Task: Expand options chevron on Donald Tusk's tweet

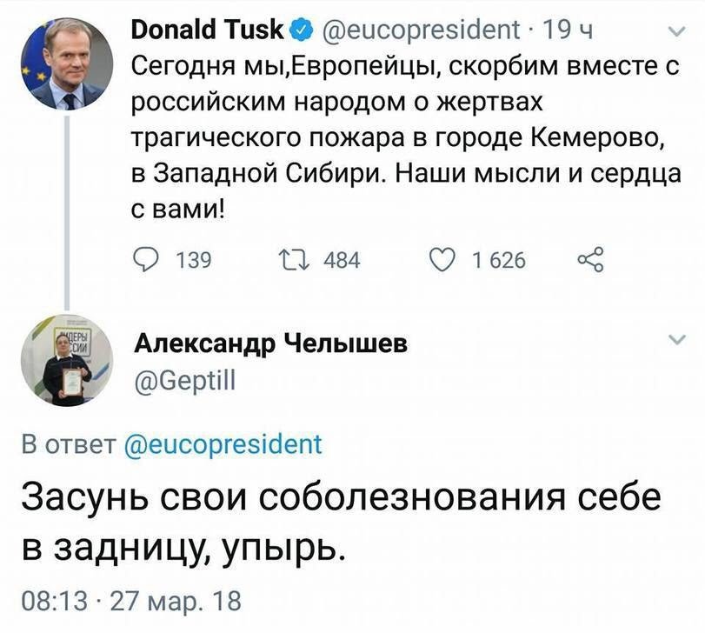Action: tap(675, 32)
